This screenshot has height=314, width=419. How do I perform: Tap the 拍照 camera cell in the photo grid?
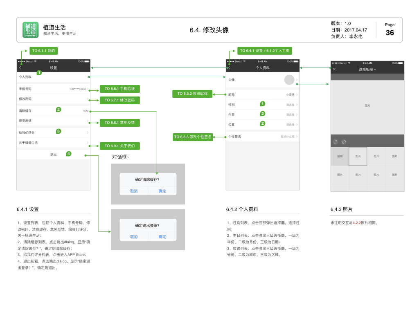[340, 156]
